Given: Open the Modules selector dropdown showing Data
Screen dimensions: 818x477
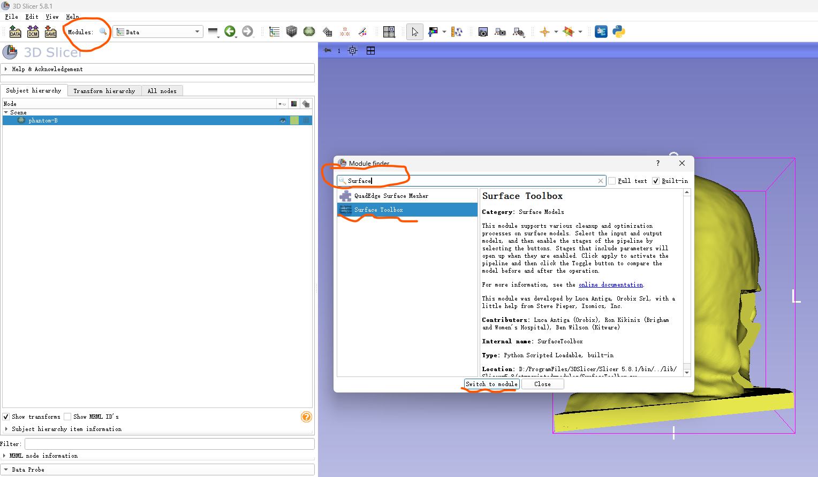Looking at the screenshot, I should [x=158, y=32].
